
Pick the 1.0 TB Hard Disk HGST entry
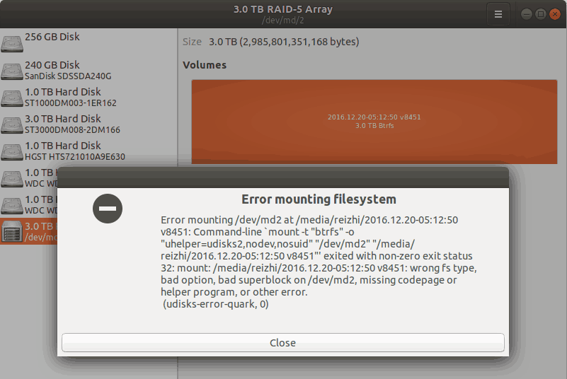pyautogui.click(x=88, y=151)
